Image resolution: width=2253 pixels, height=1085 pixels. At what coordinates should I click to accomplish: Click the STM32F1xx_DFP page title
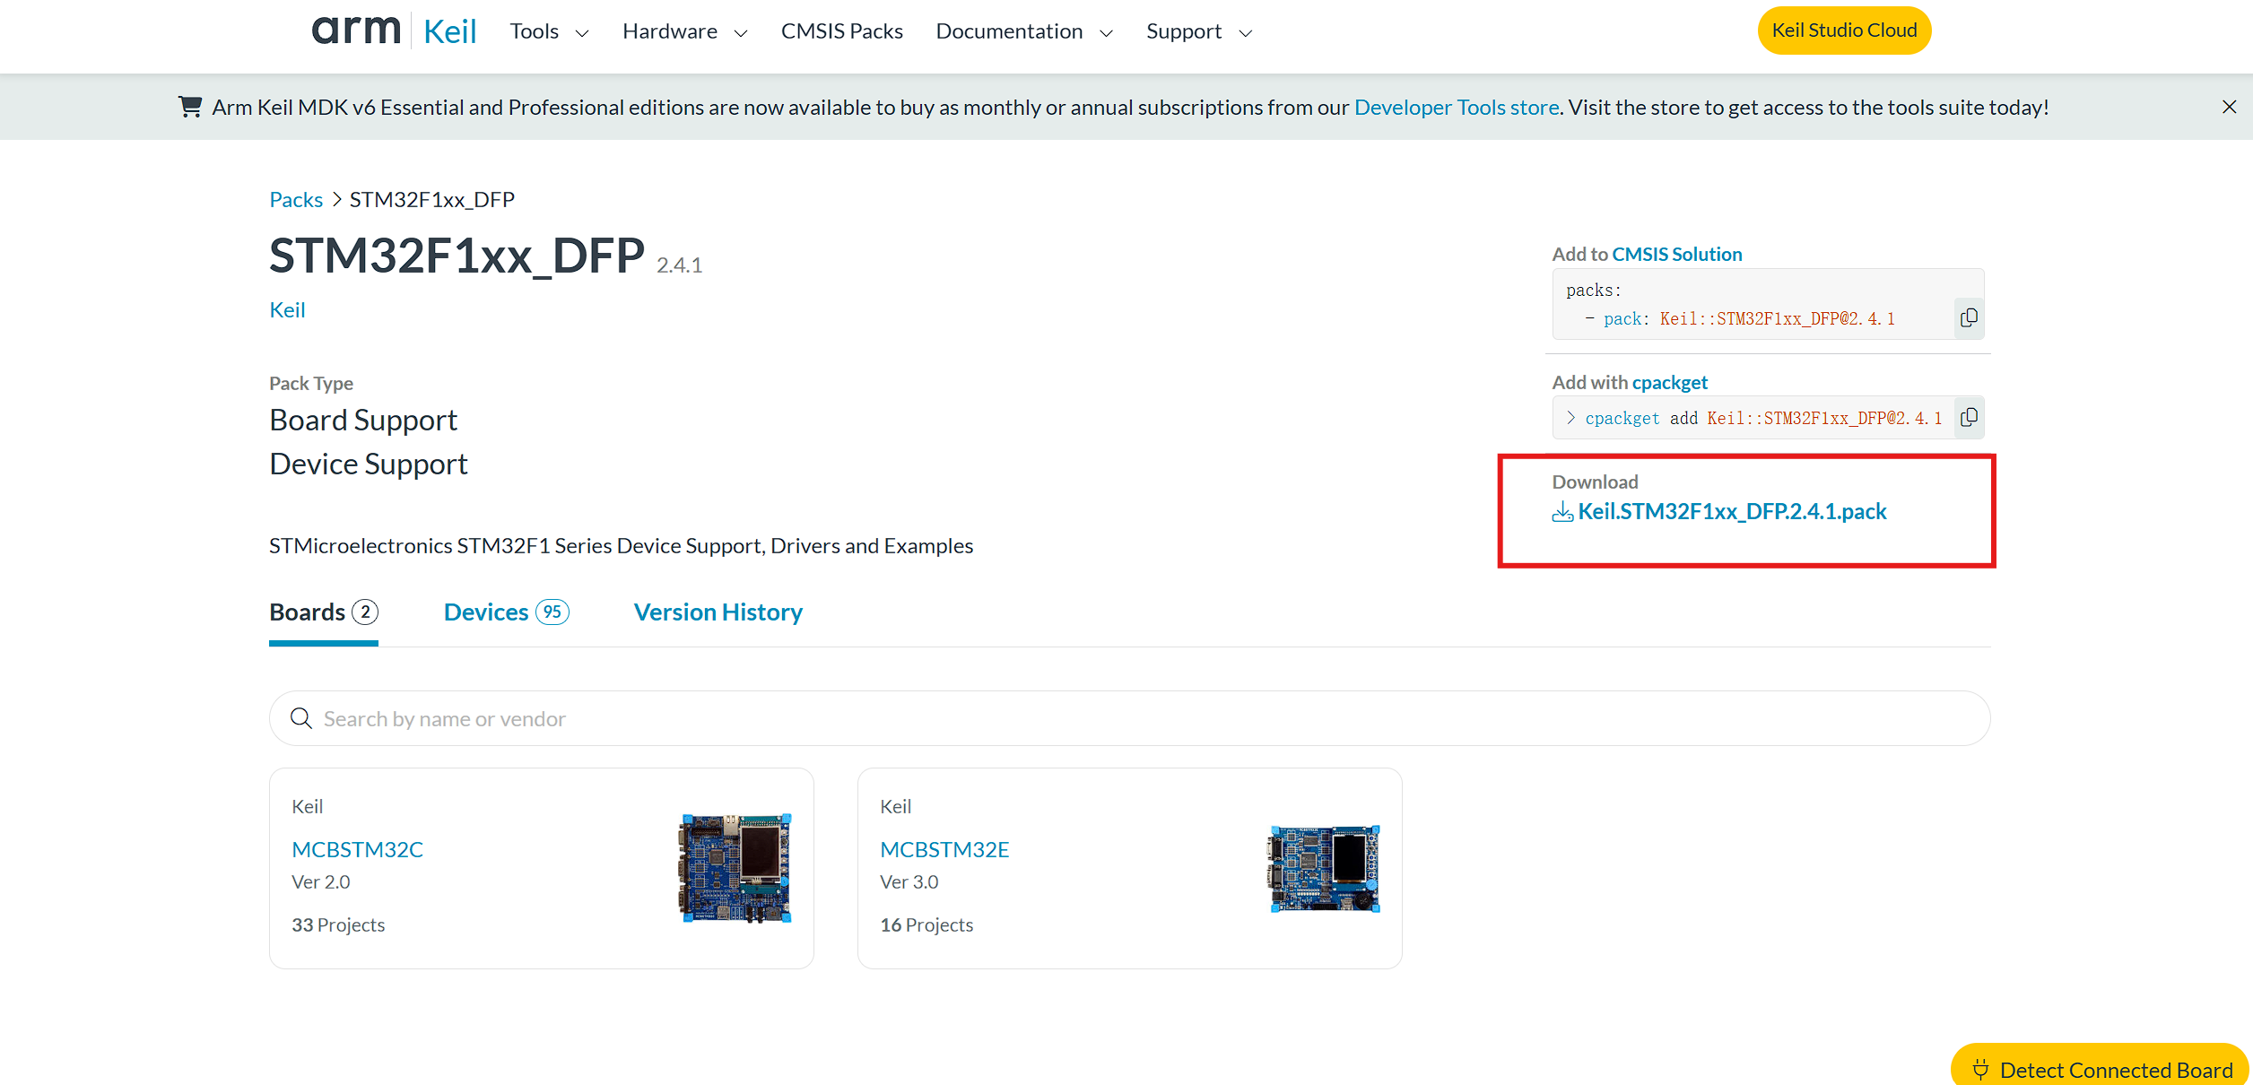[x=457, y=256]
